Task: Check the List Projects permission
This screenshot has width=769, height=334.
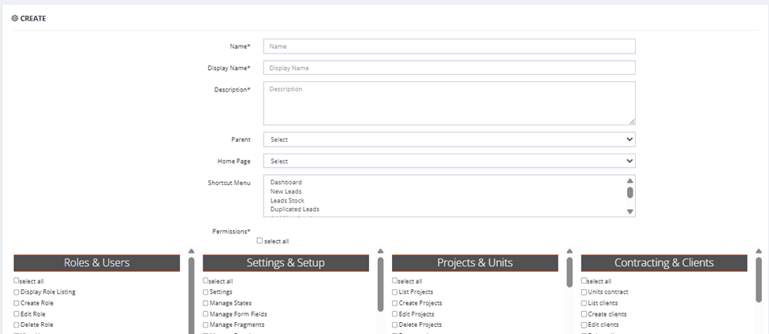Action: 395,292
